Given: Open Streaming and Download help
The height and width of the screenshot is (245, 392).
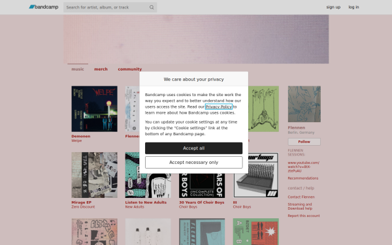Looking at the screenshot, I should (x=300, y=206).
